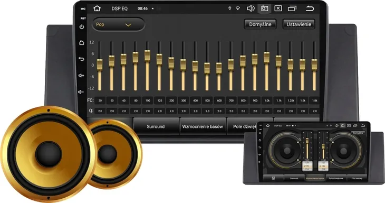
Task: Open recent apps via the overlapping windows icon
Action: [x=292, y=8]
